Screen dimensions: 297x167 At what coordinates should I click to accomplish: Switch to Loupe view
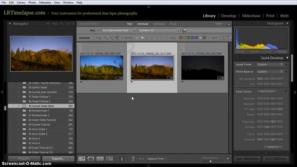pyautogui.click(x=91, y=159)
